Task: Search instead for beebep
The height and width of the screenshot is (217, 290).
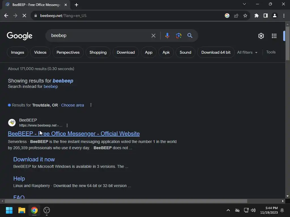Action: pos(51,86)
